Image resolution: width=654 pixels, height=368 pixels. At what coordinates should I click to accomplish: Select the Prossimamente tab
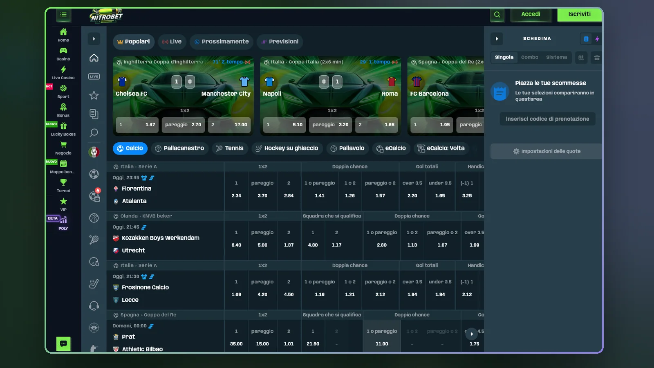pyautogui.click(x=222, y=42)
